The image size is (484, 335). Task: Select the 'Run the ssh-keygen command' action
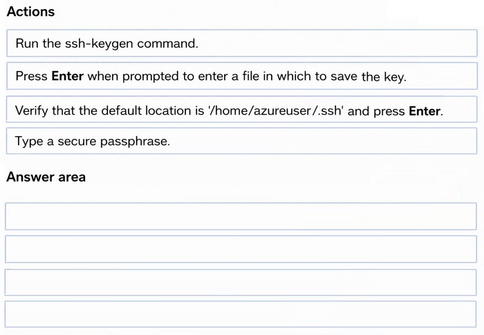pyautogui.click(x=242, y=44)
